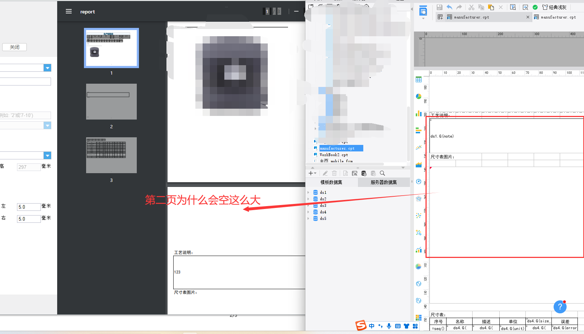Select the 经典浅灰 theme button
The height and width of the screenshot is (334, 584).
point(554,7)
